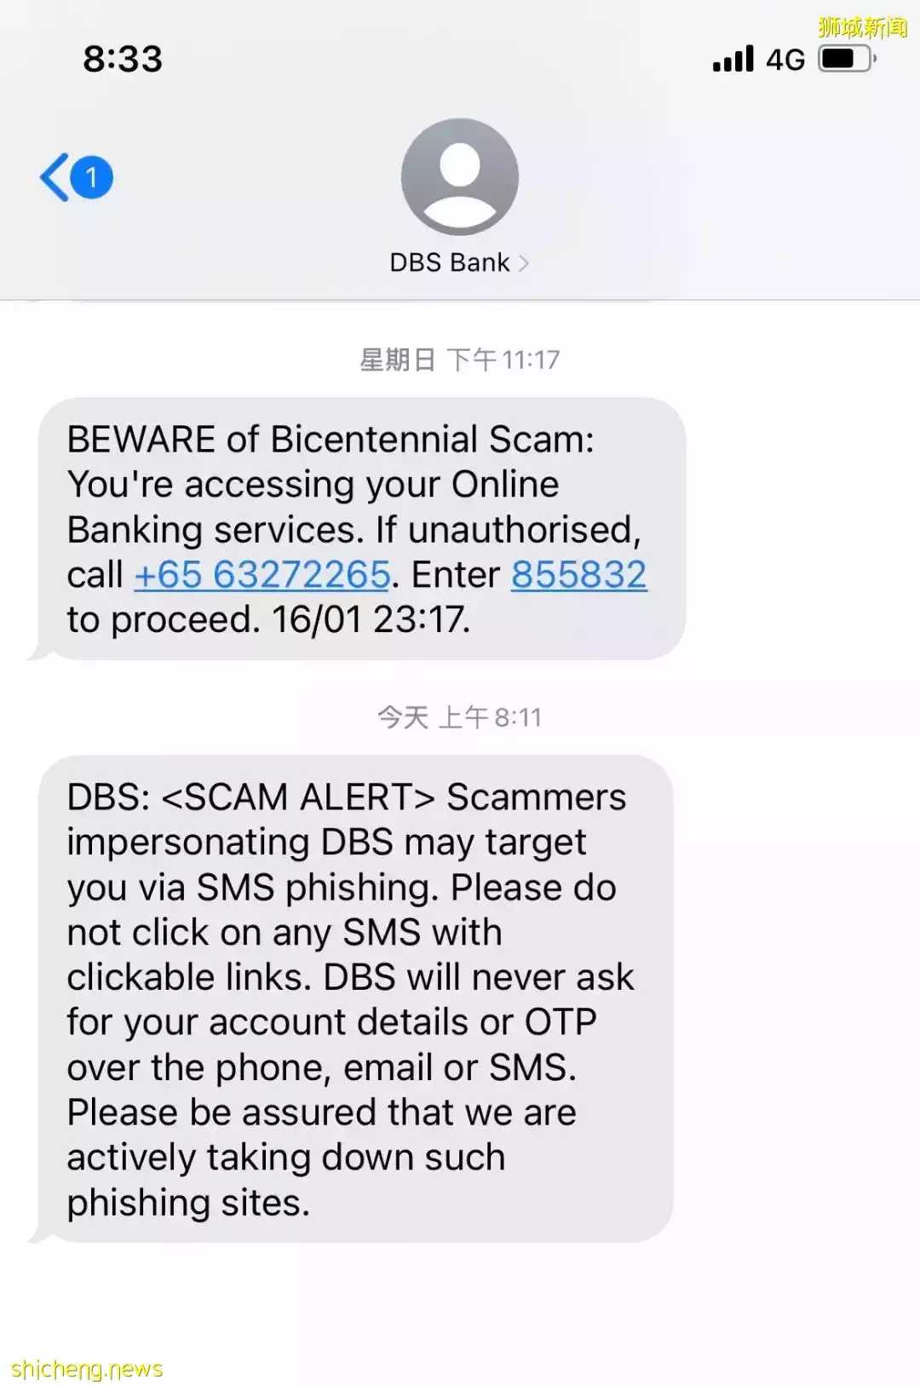The height and width of the screenshot is (1386, 920).
Task: Tap the 今天 上午8:11 timestamp
Action: tap(460, 717)
